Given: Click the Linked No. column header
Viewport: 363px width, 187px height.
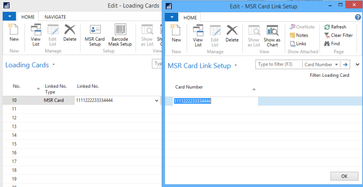Looking at the screenshot, I should pos(88,86).
